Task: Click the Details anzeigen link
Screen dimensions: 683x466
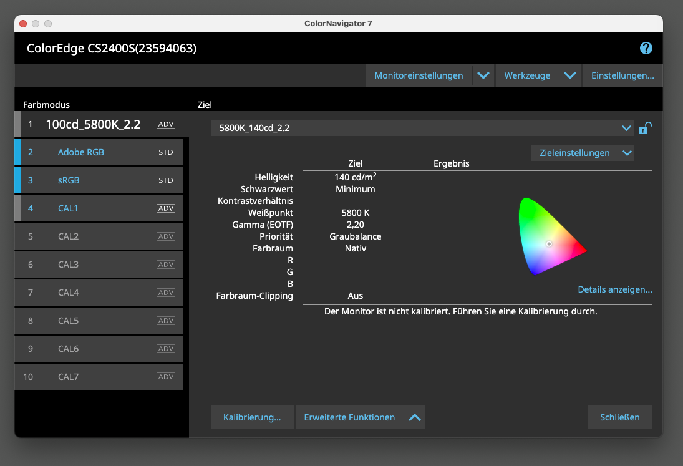Action: 614,289
